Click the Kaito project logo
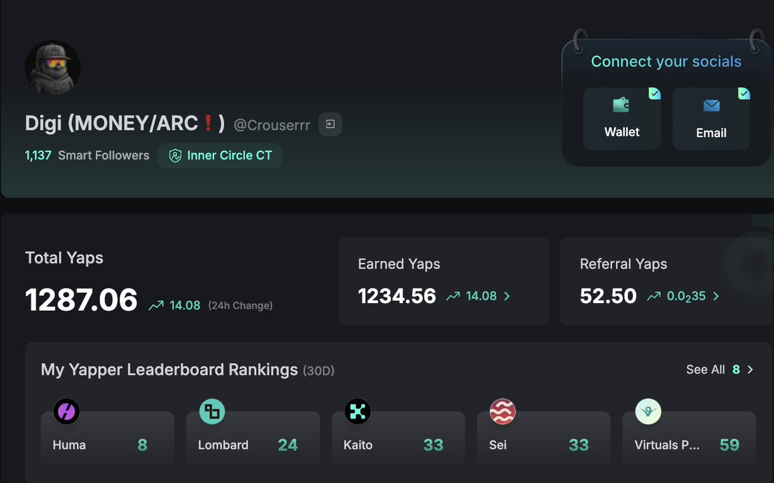This screenshot has height=483, width=774. click(x=357, y=411)
